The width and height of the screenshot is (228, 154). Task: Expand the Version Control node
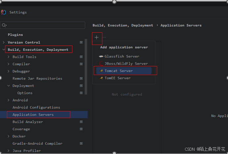click(4, 42)
